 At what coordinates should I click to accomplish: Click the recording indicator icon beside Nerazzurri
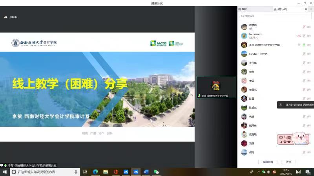coord(299,36)
